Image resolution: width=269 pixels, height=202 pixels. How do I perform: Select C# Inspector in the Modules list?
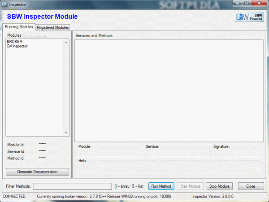17,46
